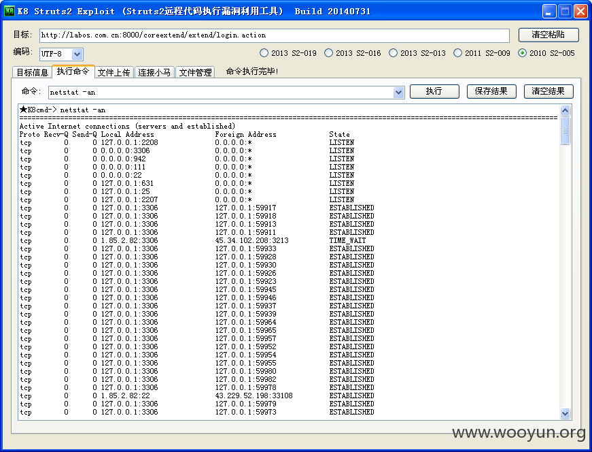The width and height of the screenshot is (592, 452).
Task: Switch to the 执行命令 tab
Action: [x=73, y=71]
